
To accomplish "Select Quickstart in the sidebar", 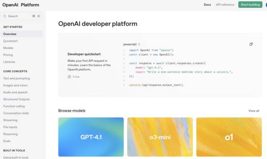I will (10, 41).
